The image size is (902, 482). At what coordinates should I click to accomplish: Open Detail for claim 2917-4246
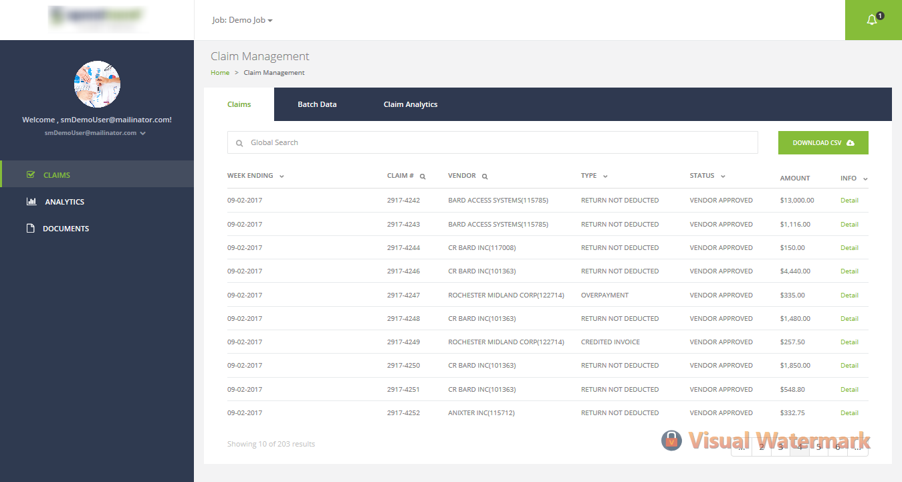pos(849,271)
